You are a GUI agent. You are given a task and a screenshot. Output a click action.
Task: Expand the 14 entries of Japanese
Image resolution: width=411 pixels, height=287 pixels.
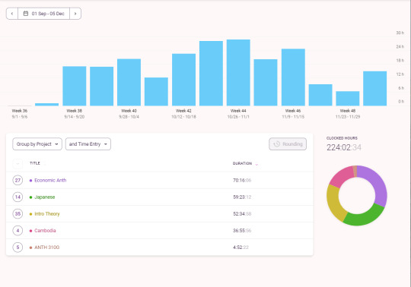18,197
